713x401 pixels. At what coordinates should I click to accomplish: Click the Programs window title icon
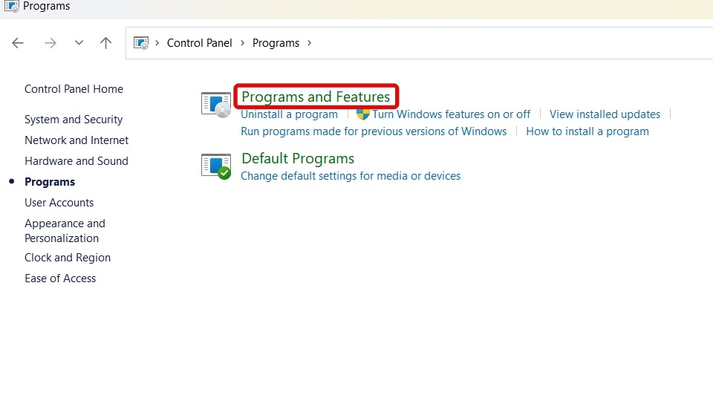click(11, 7)
